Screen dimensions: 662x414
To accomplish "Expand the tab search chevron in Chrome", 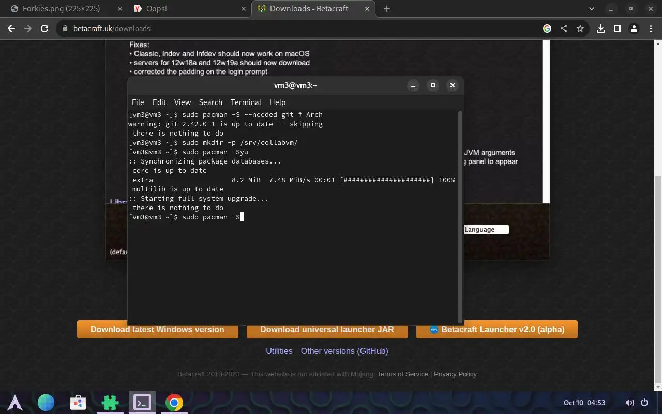I will tap(592, 9).
